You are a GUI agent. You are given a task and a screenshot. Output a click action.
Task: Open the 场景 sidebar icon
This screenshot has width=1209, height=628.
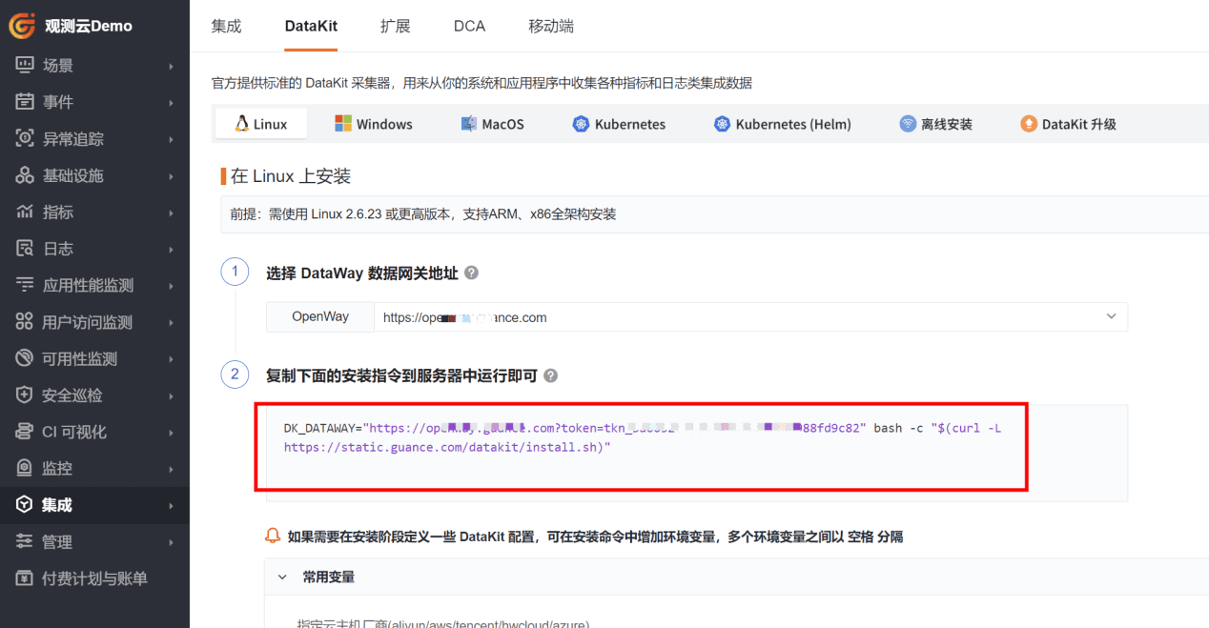click(25, 66)
